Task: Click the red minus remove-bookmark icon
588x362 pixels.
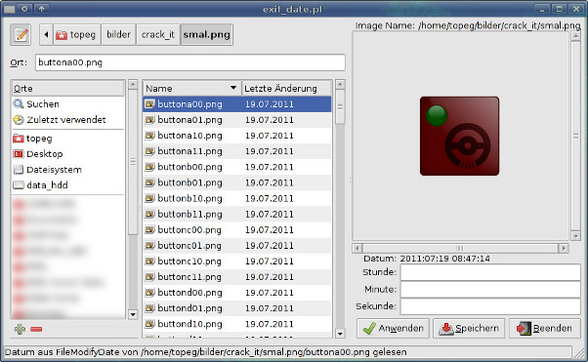Action: (x=36, y=329)
